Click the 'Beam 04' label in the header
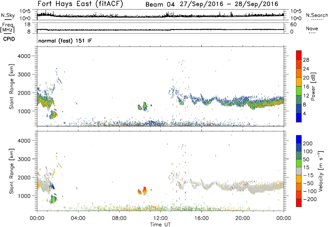328x227 pixels. 160,4
